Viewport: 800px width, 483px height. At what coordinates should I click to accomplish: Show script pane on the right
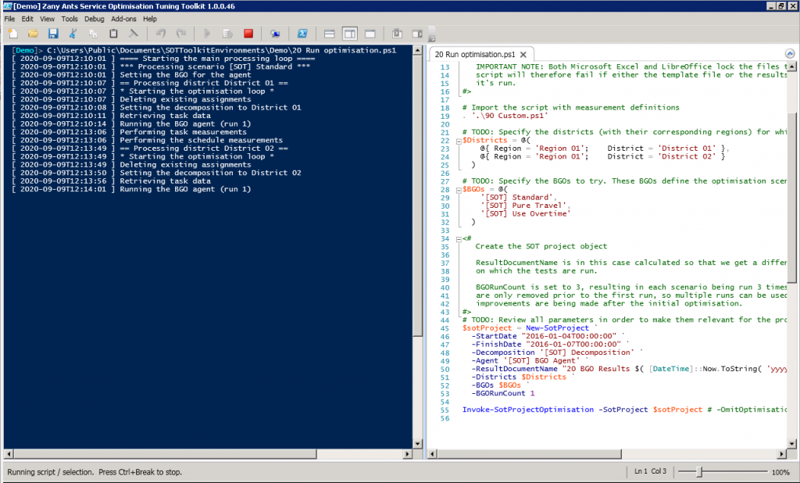tap(350, 34)
